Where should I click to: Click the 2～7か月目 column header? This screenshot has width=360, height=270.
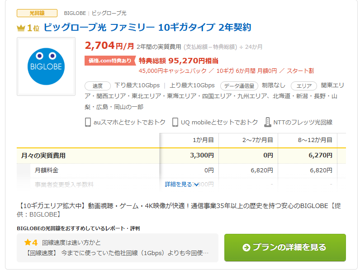click(258, 140)
